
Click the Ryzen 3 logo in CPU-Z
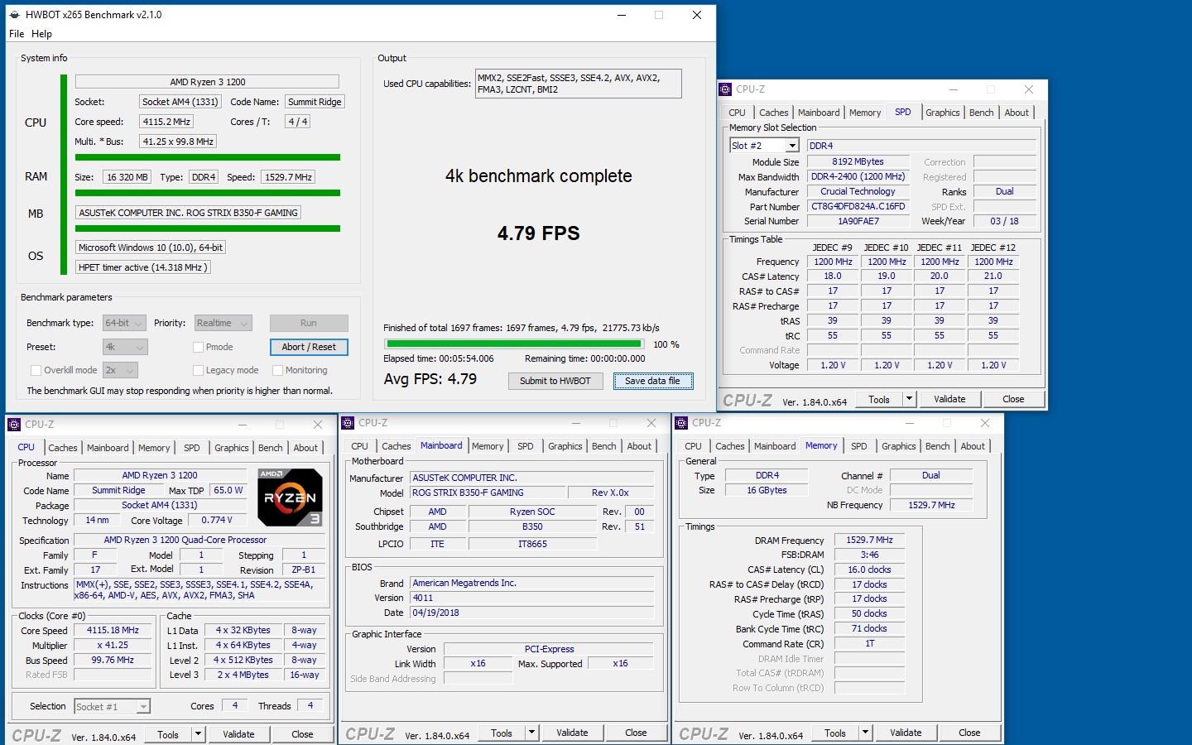point(290,497)
